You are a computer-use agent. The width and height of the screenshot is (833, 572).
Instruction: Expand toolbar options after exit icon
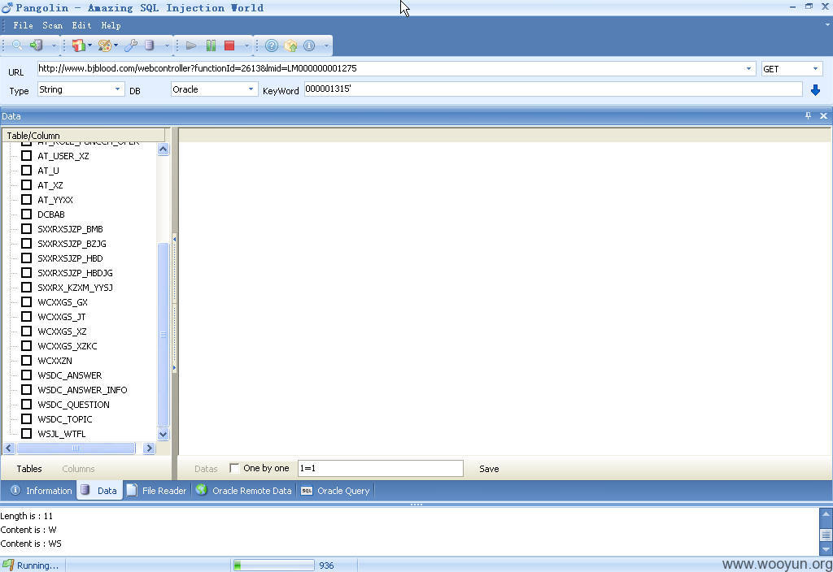tap(54, 46)
